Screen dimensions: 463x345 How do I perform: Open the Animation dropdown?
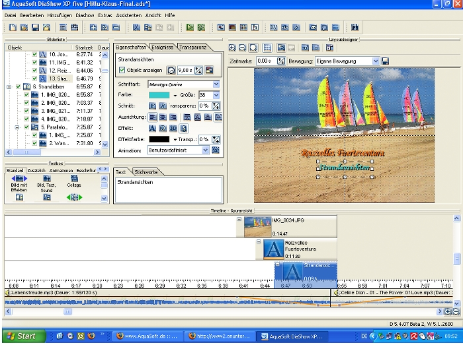[205, 150]
